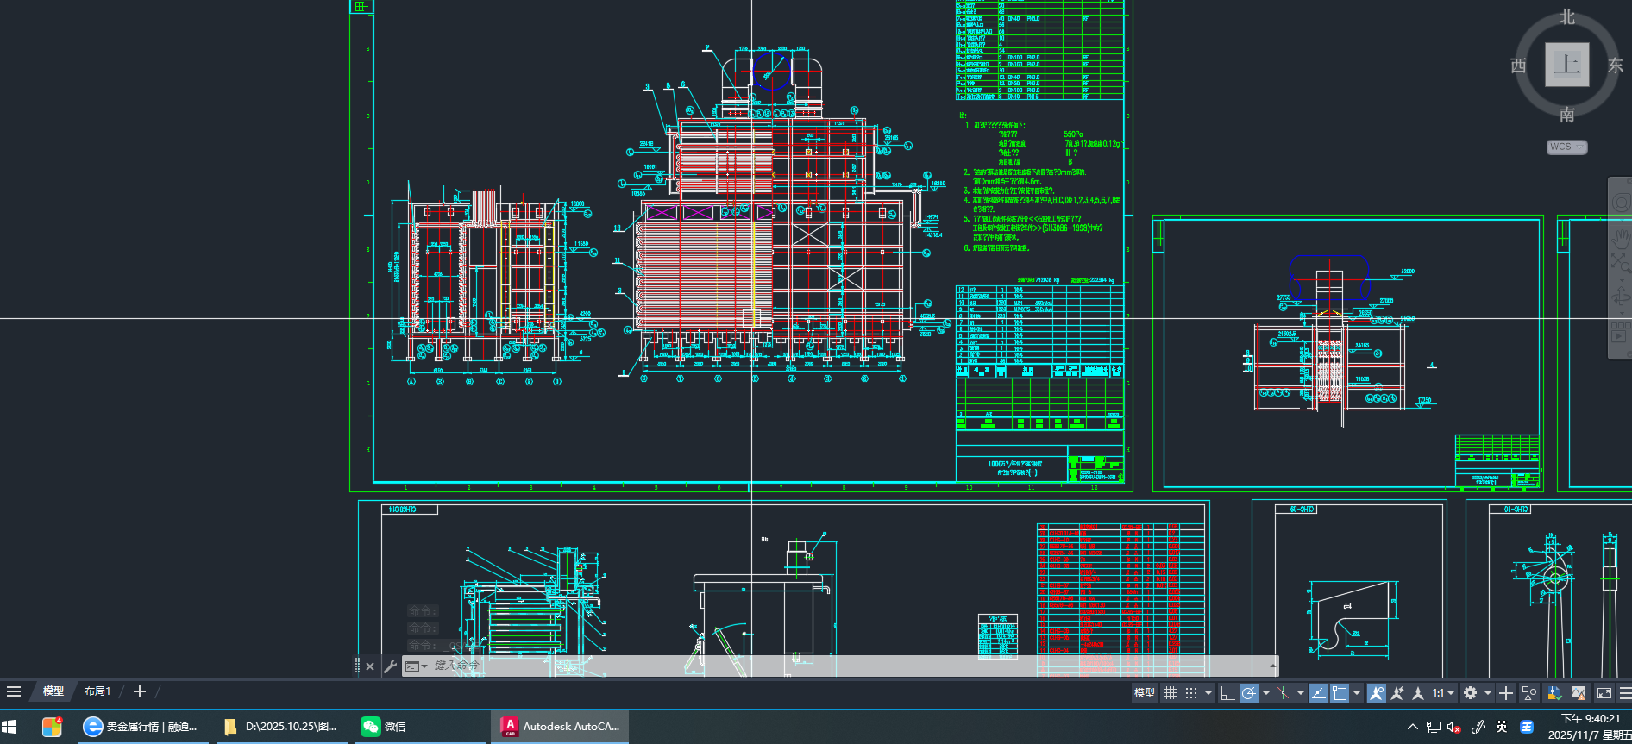Expand isometric drafting plane dropdown
Image resolution: width=1632 pixels, height=744 pixels.
1301,693
